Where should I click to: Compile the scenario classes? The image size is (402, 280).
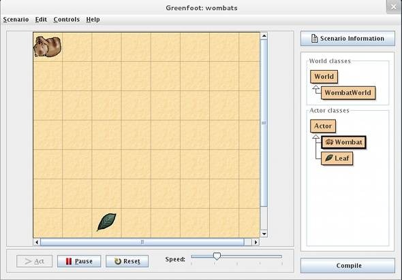pos(347,266)
